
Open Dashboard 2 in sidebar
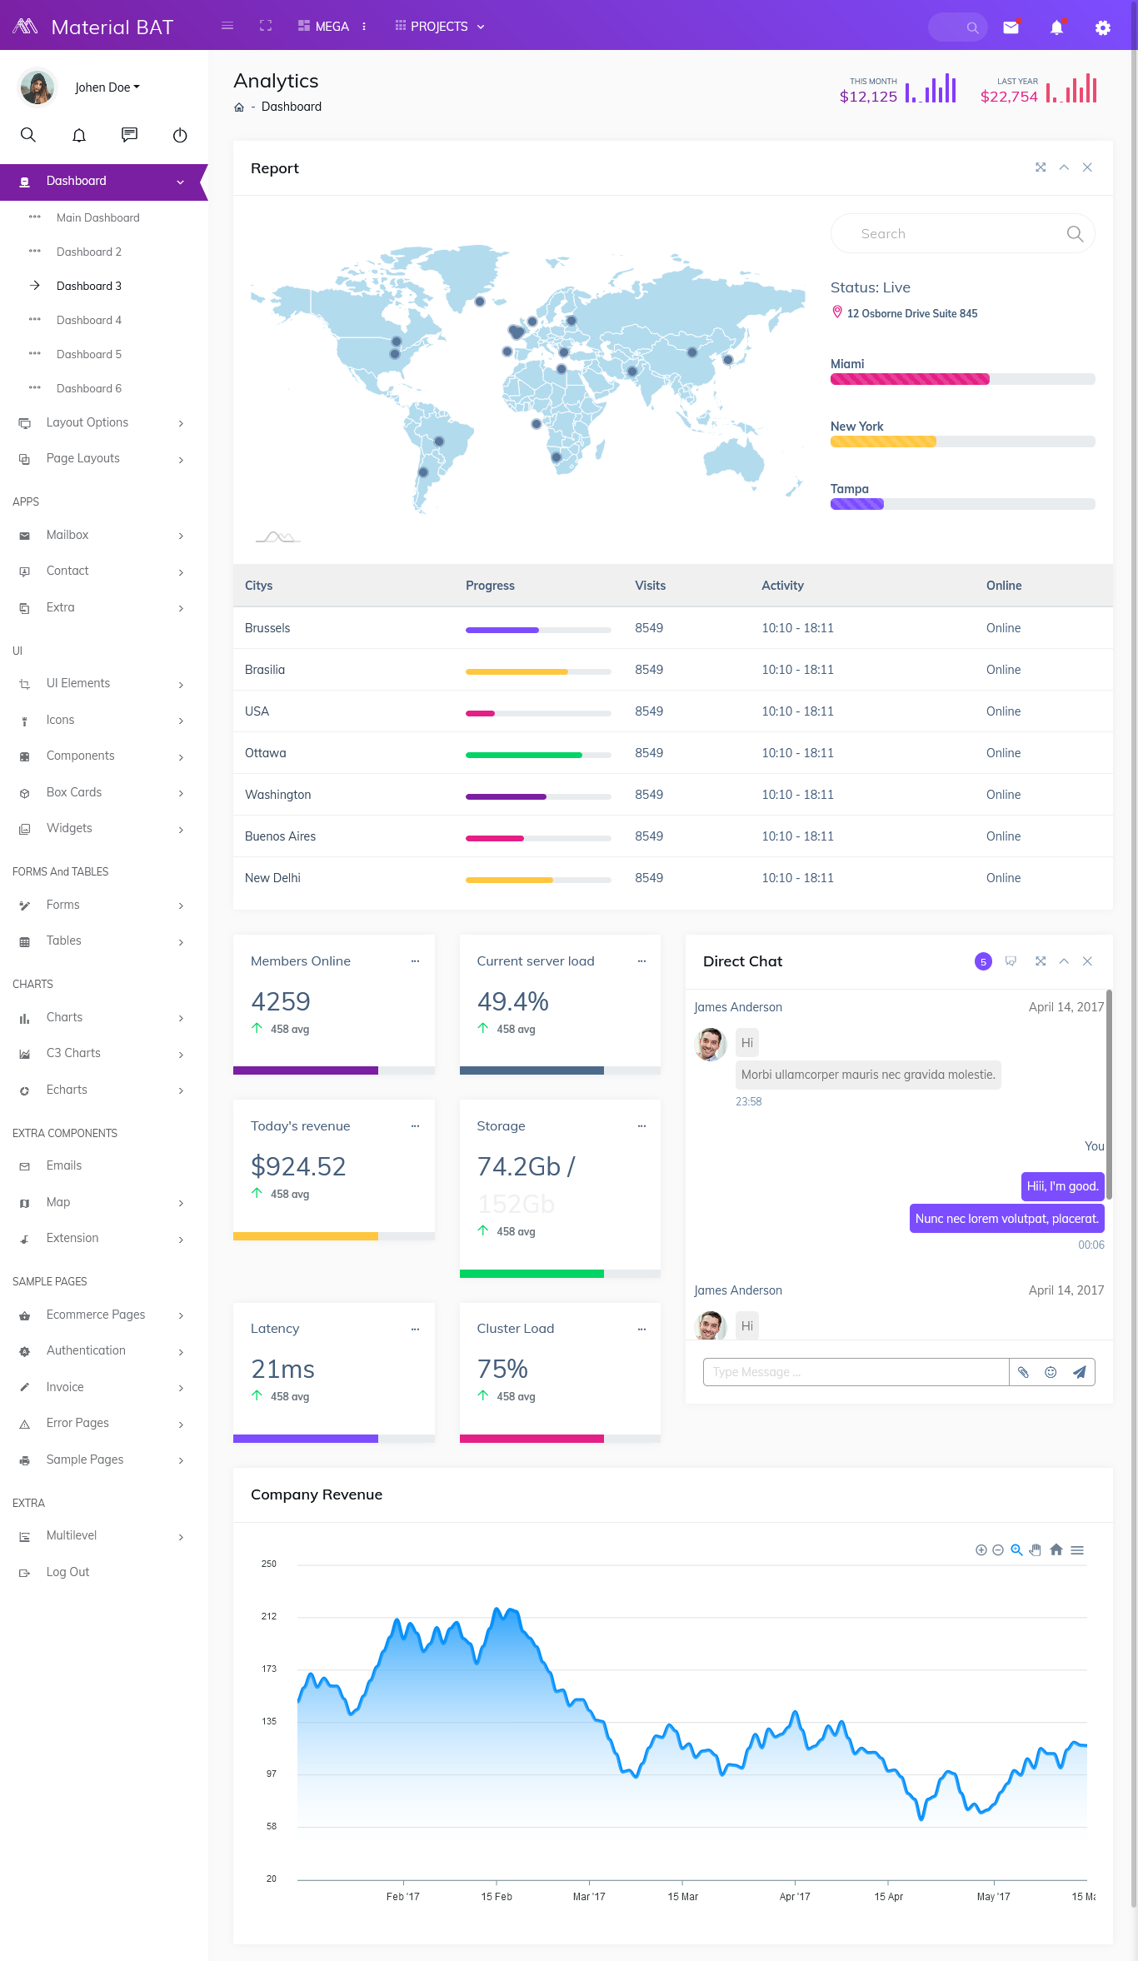click(x=89, y=252)
